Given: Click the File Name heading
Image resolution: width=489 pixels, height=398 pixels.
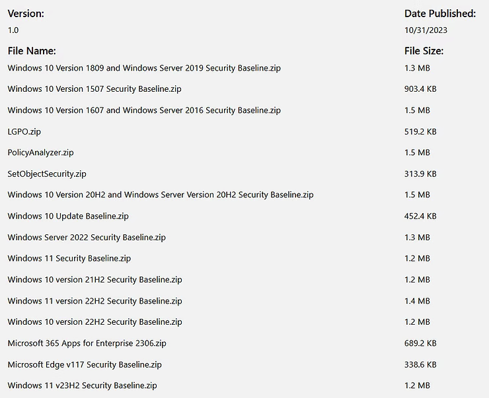Looking at the screenshot, I should 32,51.
